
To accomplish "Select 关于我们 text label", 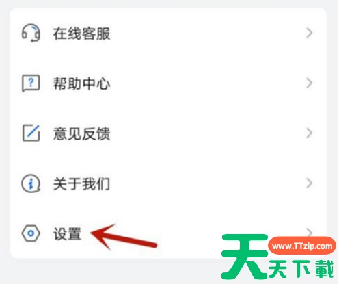I will click(81, 183).
